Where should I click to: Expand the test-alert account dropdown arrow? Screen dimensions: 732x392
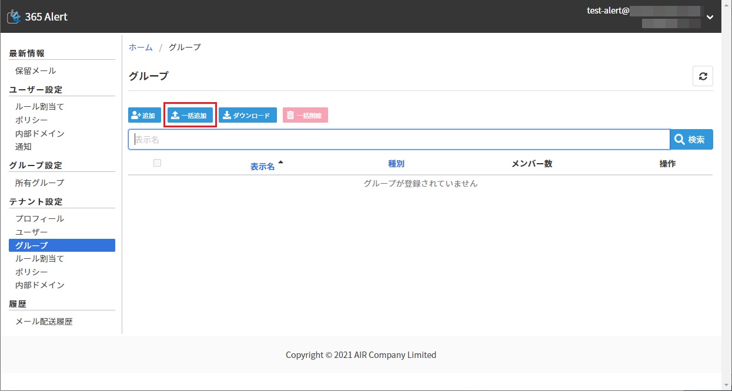pos(710,18)
